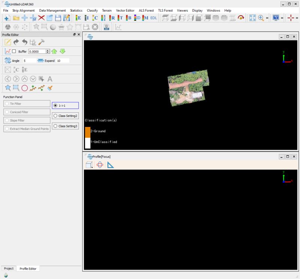This screenshot has height=279, width=300.
Task: Select the circle selection tool in Profile Editor
Action: click(x=24, y=87)
